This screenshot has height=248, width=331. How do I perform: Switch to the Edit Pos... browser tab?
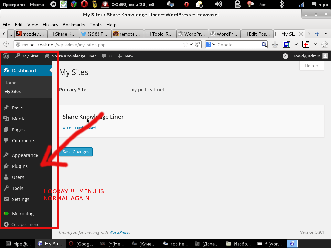click(x=257, y=34)
